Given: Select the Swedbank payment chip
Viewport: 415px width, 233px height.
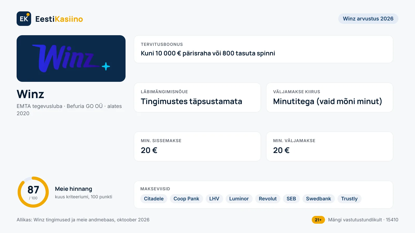Looking at the screenshot, I should click(319, 199).
